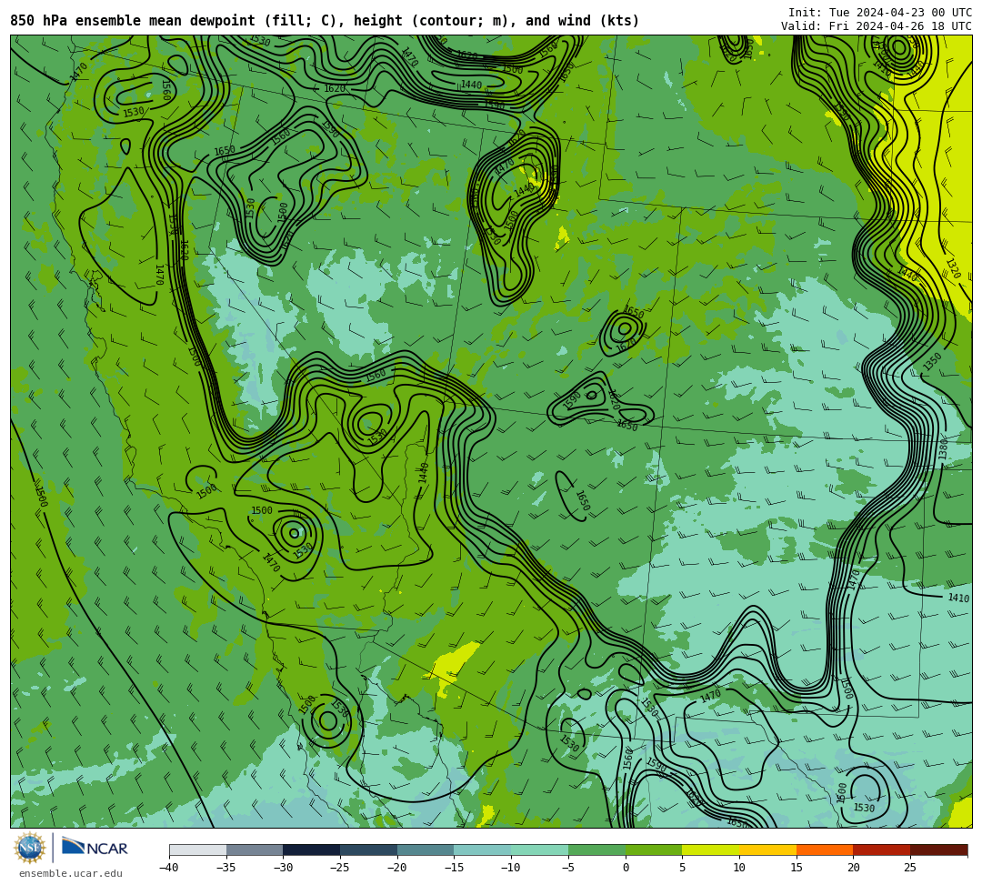The width and height of the screenshot is (982, 885).
Task: Click the 20 to 25 red colorbar swatch
Action: tap(882, 850)
